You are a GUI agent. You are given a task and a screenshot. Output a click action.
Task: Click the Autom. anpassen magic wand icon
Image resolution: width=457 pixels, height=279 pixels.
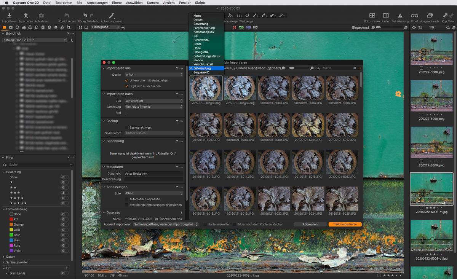coord(112,16)
